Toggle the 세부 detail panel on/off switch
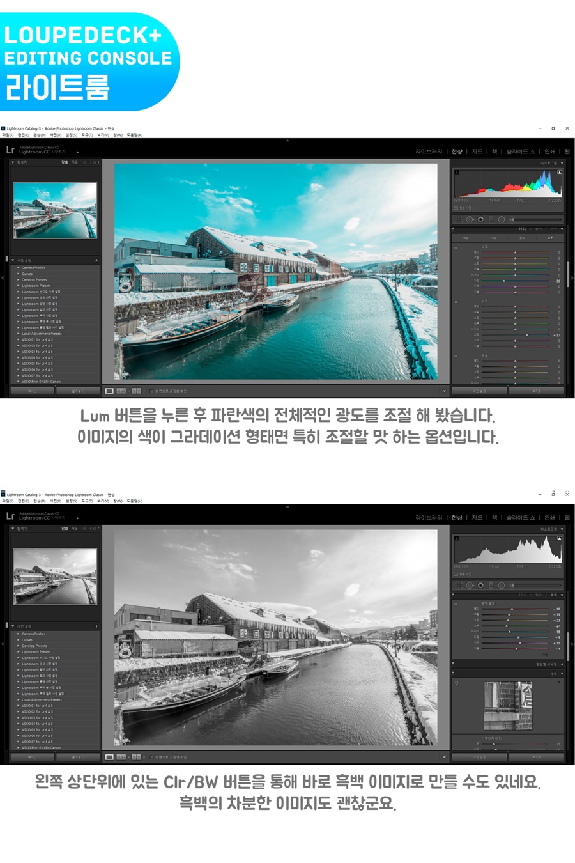 [453, 674]
